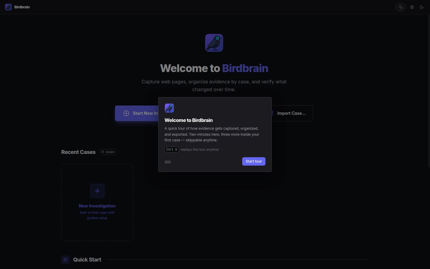This screenshot has height=269, width=430.
Task: Click the page scrollbar on the right edge
Action: click(429, 91)
